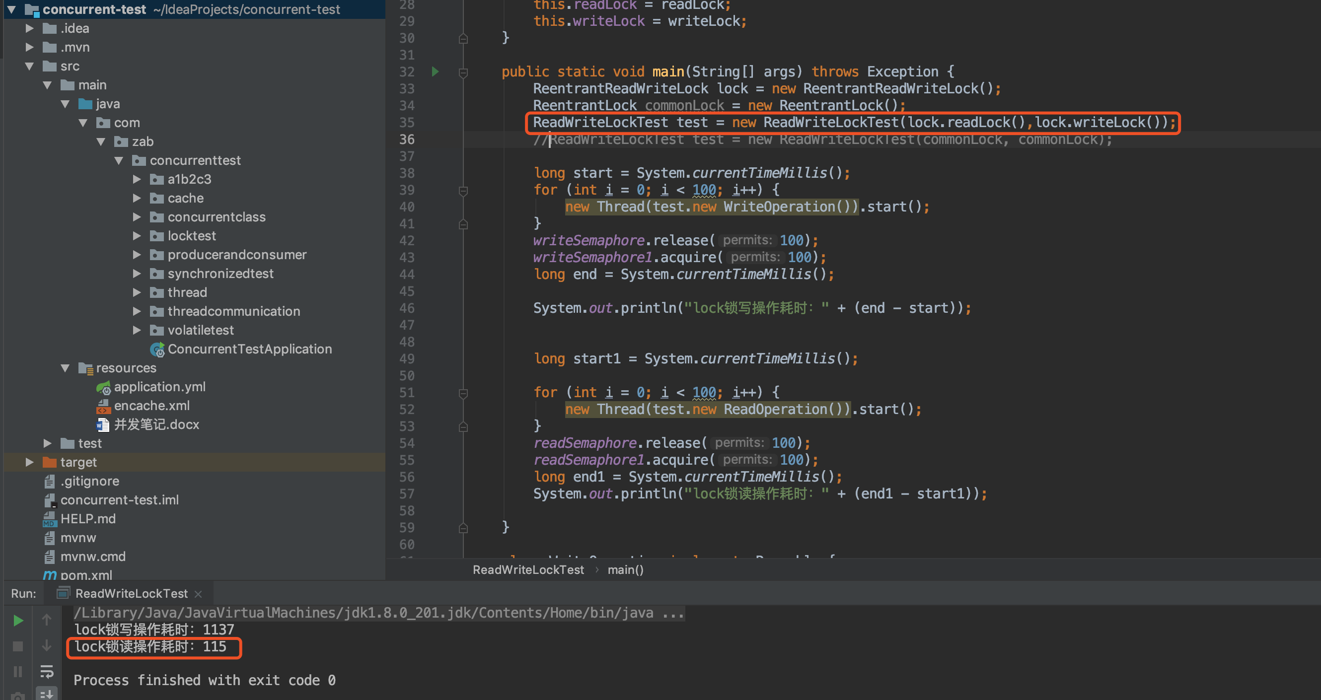Viewport: 1321px width, 700px height.
Task: Click the ReadWriteLockTest breadcrumb
Action: (x=528, y=570)
